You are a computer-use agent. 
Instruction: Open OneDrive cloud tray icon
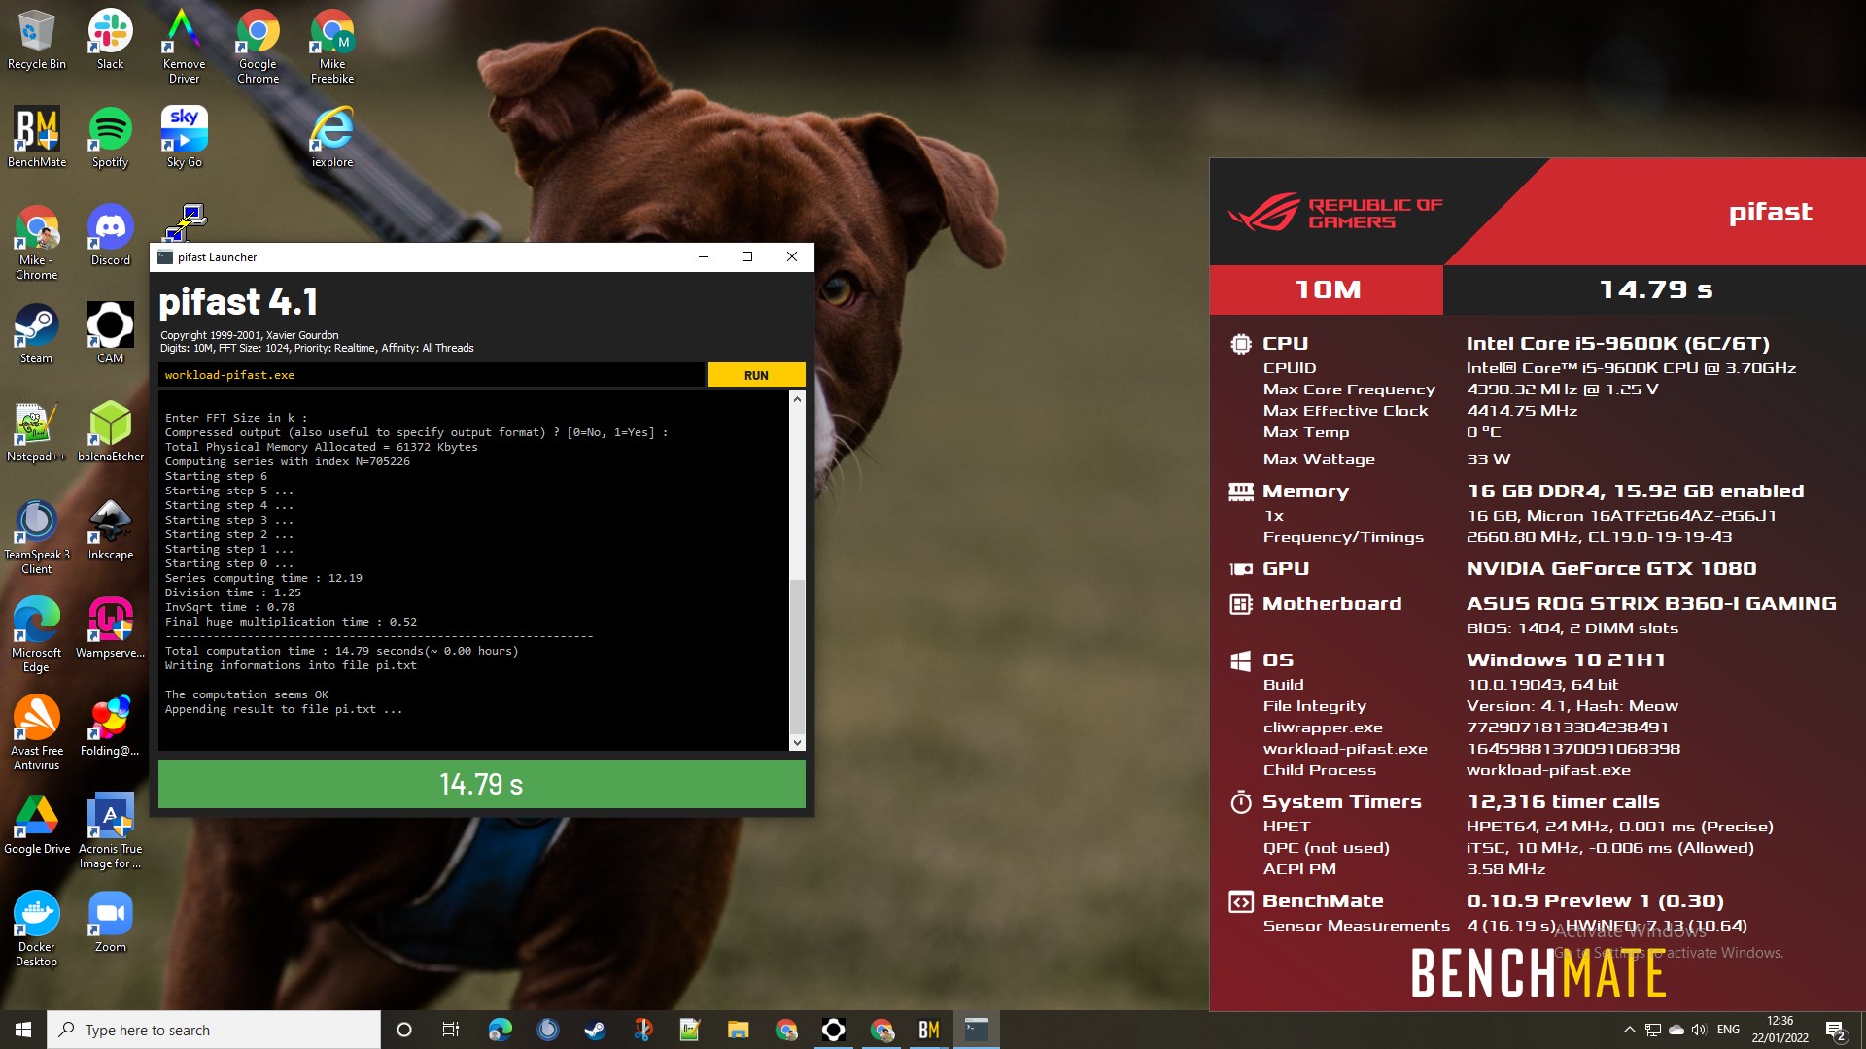pyautogui.click(x=1676, y=1030)
